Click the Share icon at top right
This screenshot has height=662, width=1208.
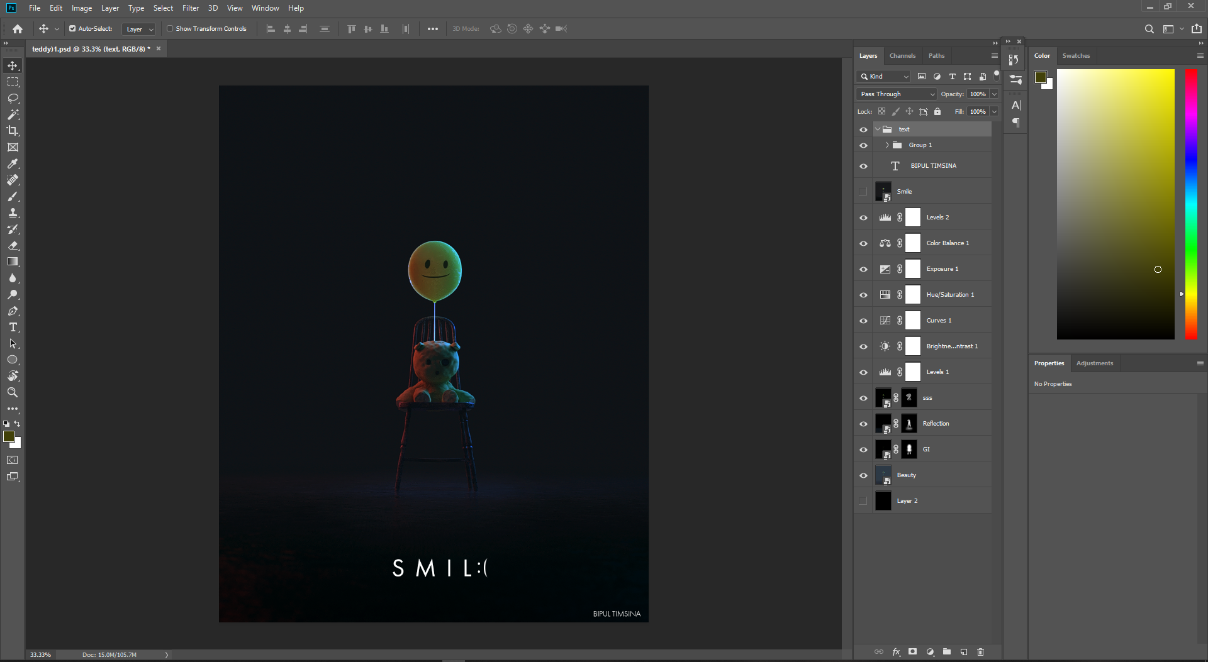1197,29
